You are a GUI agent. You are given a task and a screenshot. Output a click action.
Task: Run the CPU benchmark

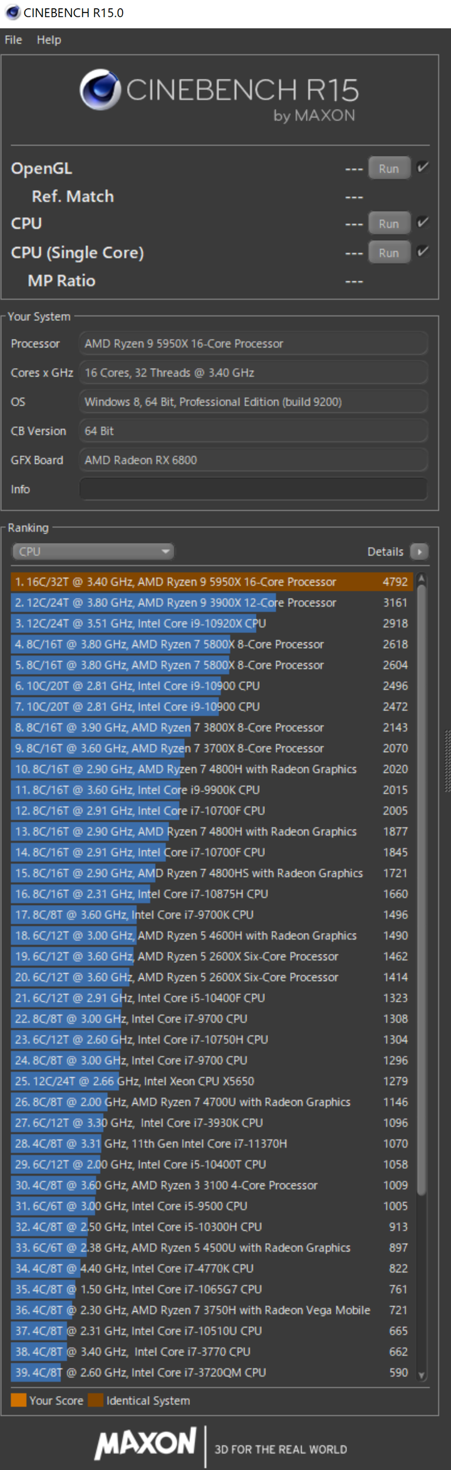point(389,224)
